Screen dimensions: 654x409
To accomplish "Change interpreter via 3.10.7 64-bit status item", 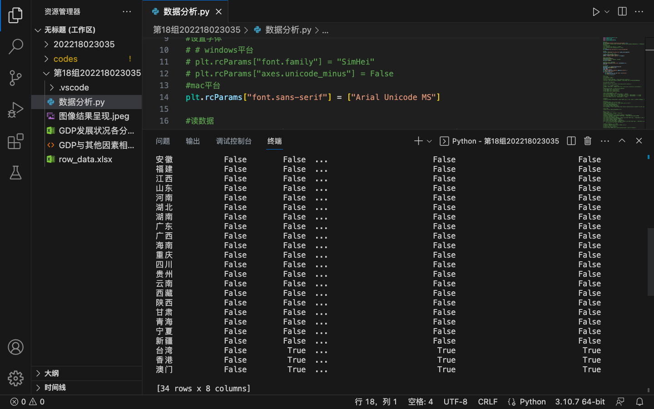I will click(x=580, y=402).
